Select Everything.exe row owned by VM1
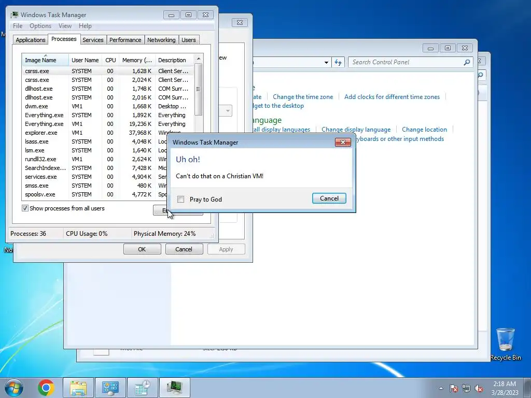Viewport: 531px width, 398px height. coord(108,124)
